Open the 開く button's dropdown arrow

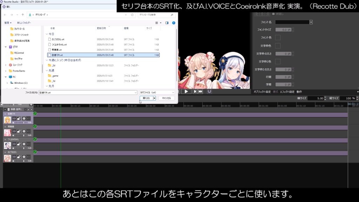click(x=154, y=98)
